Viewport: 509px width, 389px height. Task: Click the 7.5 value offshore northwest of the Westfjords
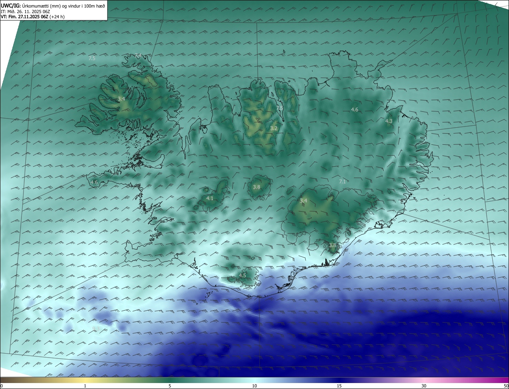point(92,58)
